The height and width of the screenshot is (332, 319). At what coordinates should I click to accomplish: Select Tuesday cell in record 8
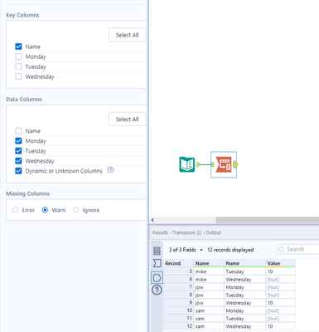(244, 295)
